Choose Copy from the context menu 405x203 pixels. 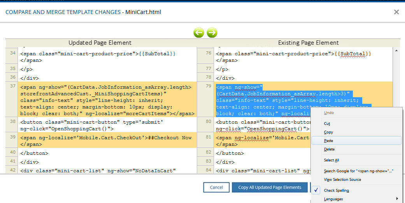[x=328, y=132]
